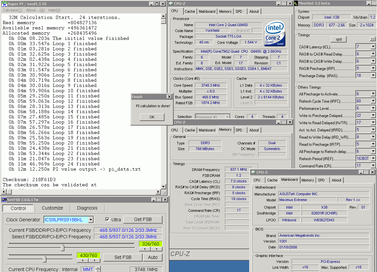Click left arrow under 430/760 counter
377x272 pixels.
pos(83,260)
